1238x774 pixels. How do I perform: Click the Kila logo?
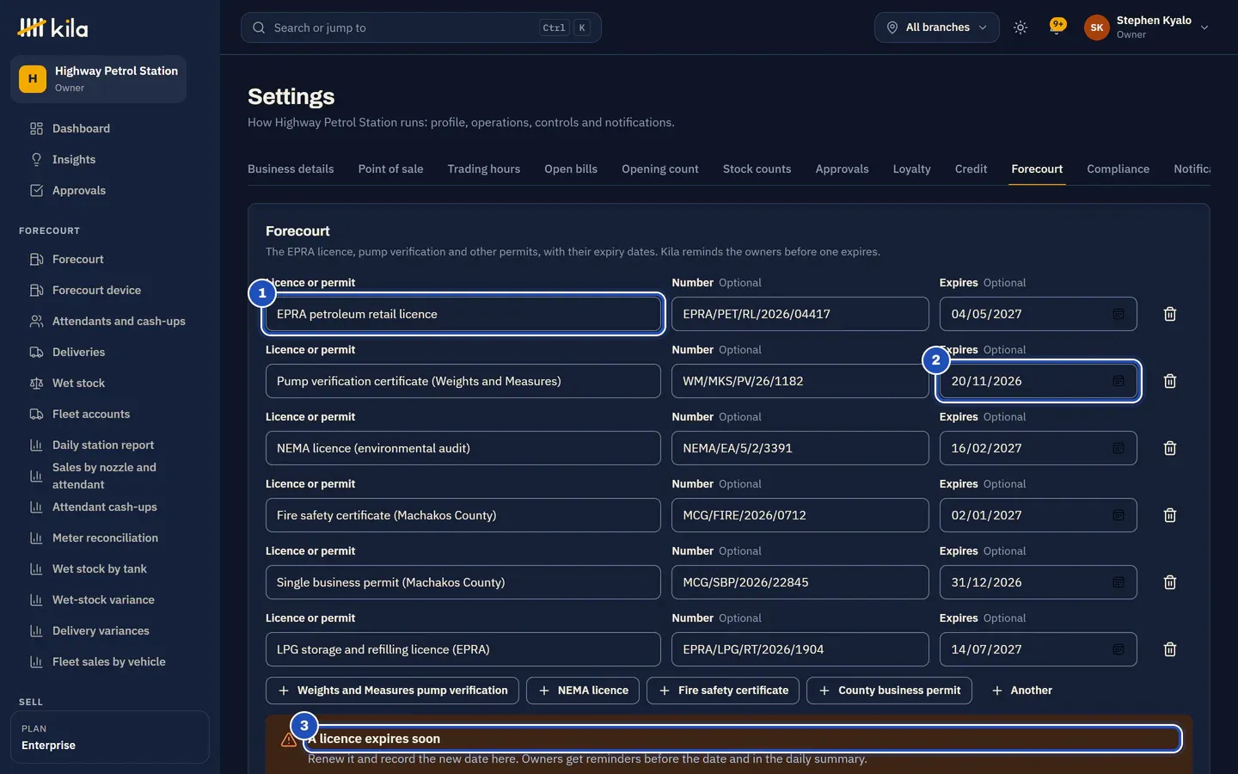click(x=52, y=28)
